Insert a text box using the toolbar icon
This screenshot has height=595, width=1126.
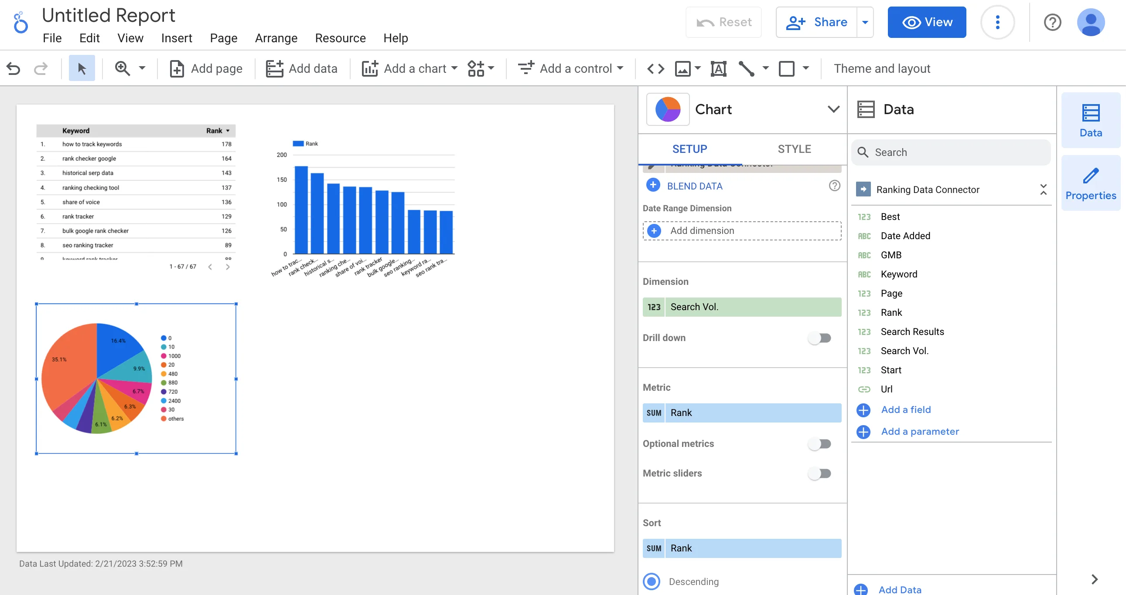point(718,68)
